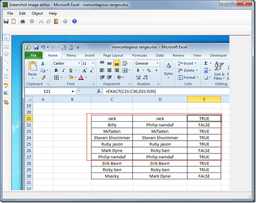This screenshot has height=203, width=256.
Task: Open Greenshot's Edit menu
Action: click(x=22, y=14)
